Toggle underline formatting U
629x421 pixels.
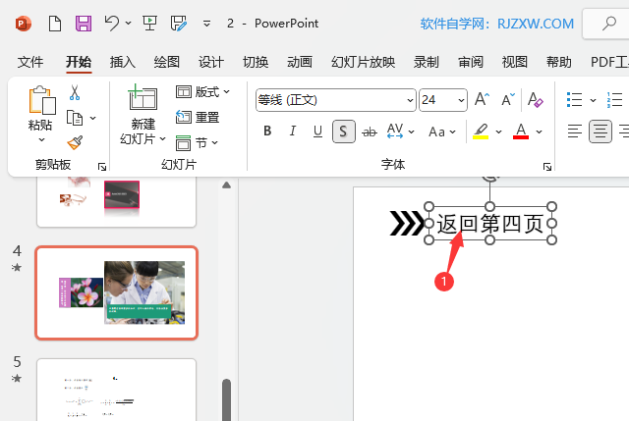317,131
